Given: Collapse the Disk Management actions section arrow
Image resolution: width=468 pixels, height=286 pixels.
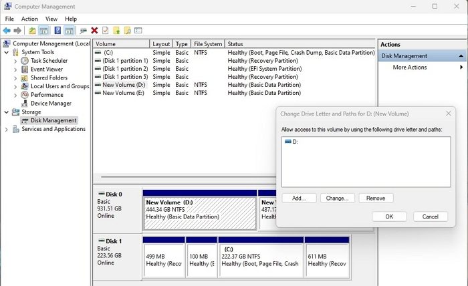Looking at the screenshot, I should pyautogui.click(x=461, y=55).
